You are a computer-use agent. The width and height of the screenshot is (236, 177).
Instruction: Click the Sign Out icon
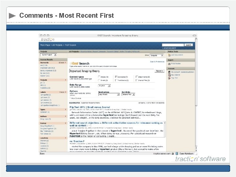coord(169,78)
